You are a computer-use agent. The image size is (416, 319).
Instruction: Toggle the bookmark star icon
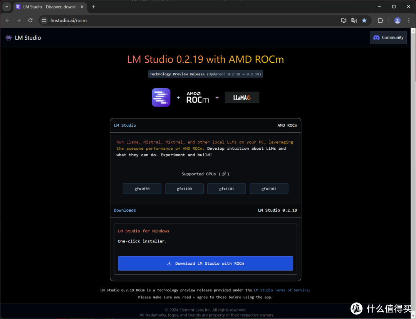click(364, 20)
